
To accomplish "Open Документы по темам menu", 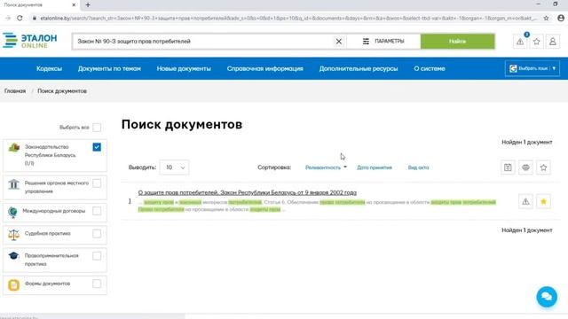I will [x=109, y=69].
